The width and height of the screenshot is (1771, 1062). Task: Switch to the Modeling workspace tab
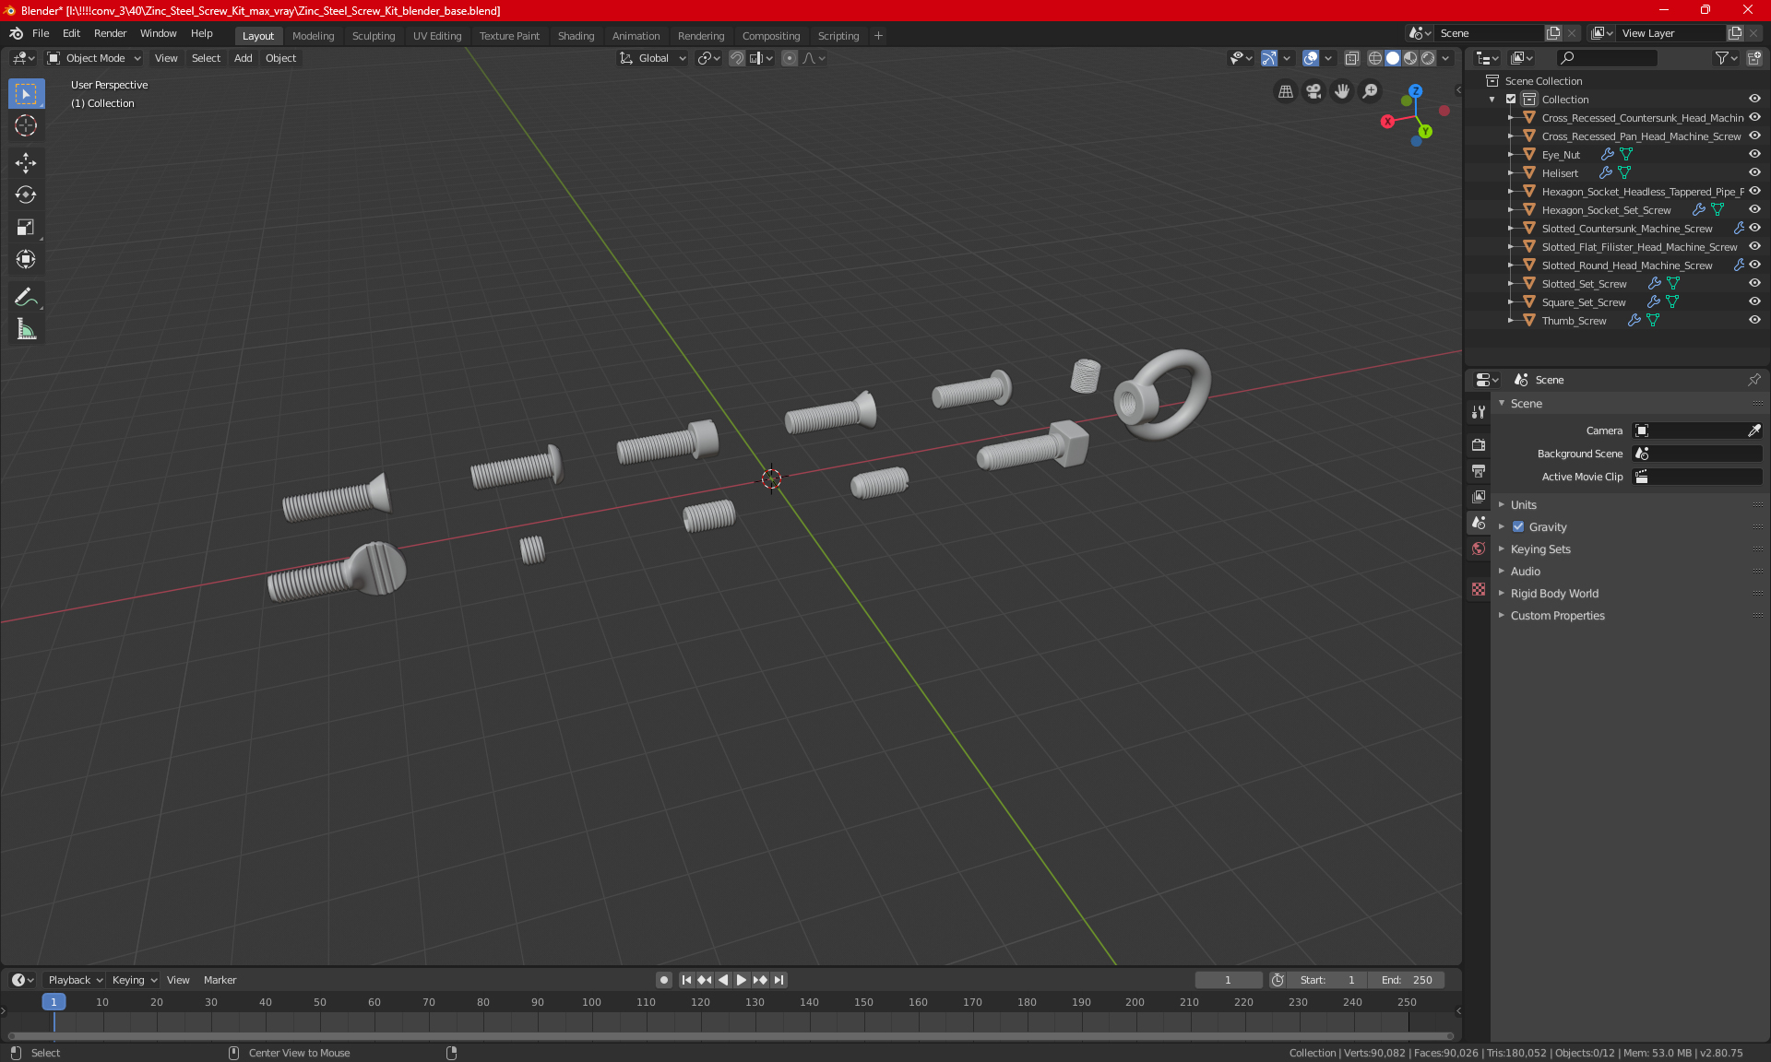coord(313,36)
